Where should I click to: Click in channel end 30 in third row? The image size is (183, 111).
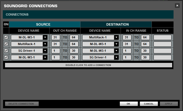coord(145,51)
